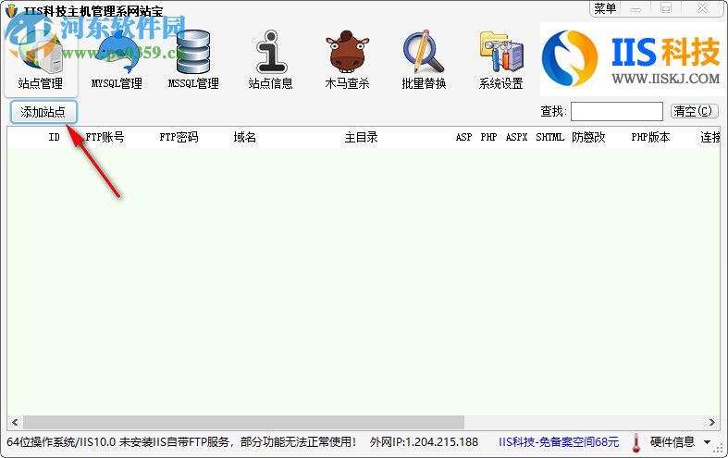Sort by the 域名 column header
The height and width of the screenshot is (458, 728).
coord(245,137)
